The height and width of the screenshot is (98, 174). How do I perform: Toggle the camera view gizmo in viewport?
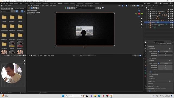click(x=142, y=24)
